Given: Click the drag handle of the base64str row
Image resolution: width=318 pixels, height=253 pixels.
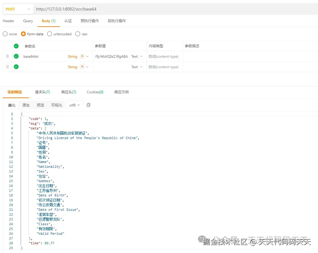Looking at the screenshot, I should click(x=7, y=56).
